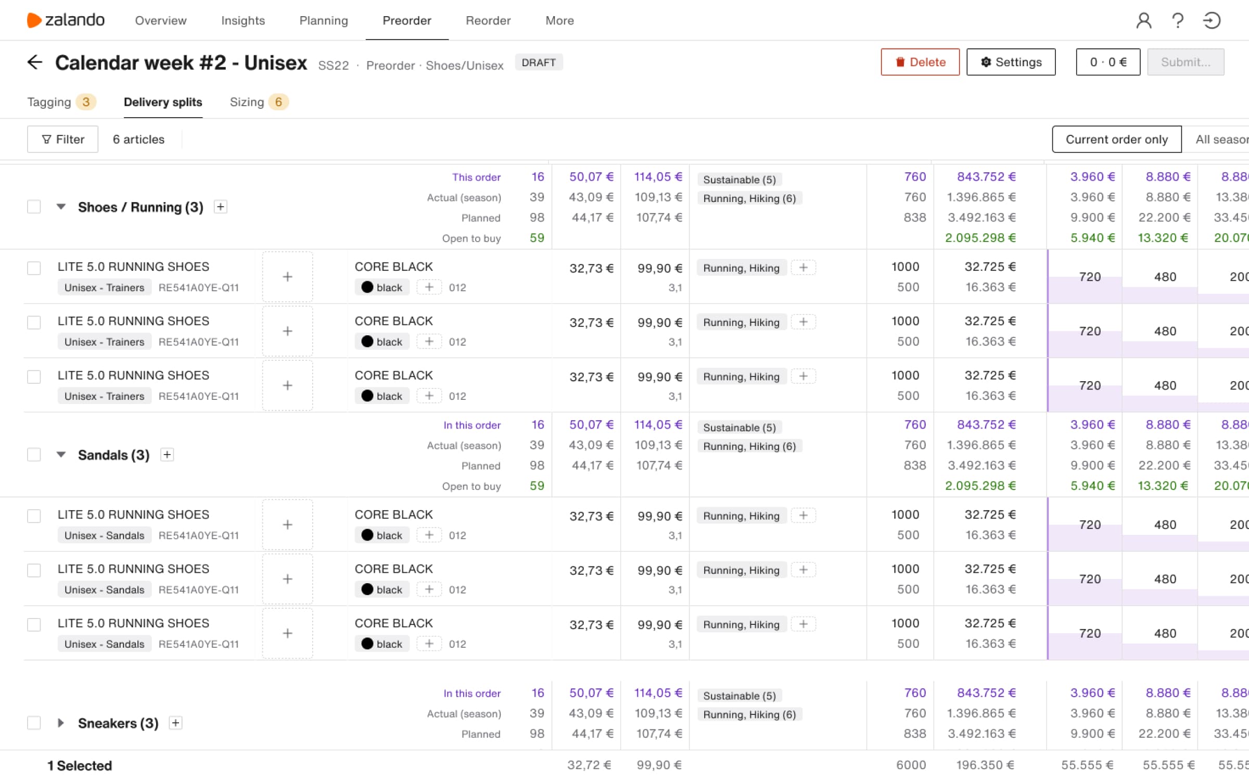Click the Delete button

click(x=920, y=62)
